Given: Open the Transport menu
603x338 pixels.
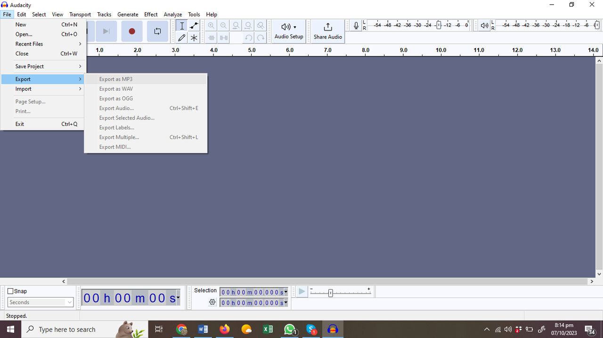Looking at the screenshot, I should click(80, 14).
